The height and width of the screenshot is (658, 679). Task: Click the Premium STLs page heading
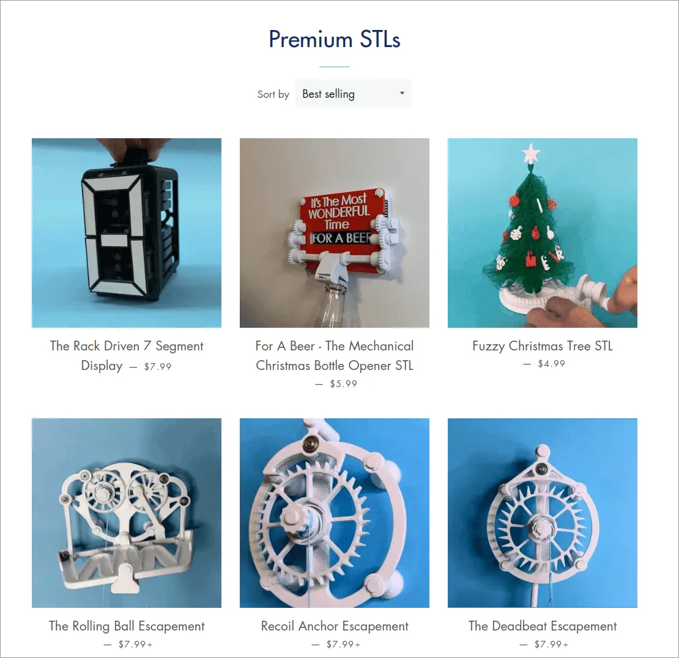tap(335, 39)
